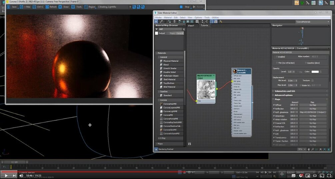The image size is (335, 179).
Task: Toggle the Reflection map checkbox
Action: point(274,108)
